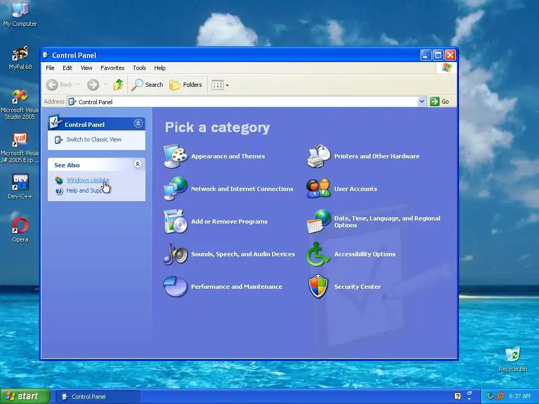Select Microsoft Visual J# 2005 Express shortcut
Viewport: 539px width, 404px height.
(19, 148)
